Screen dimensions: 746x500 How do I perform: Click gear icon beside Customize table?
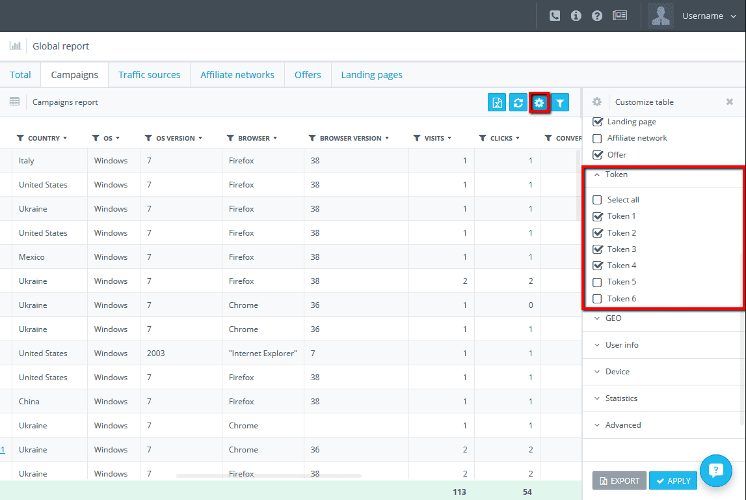pos(596,102)
